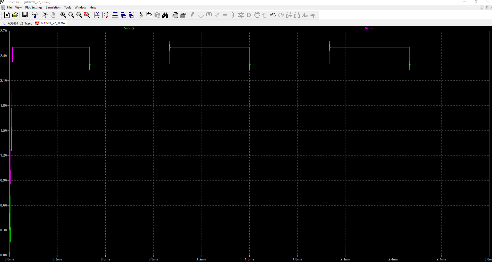Click the Mirror component icon
Image resolution: width=492 pixels, height=262 pixels.
click(297, 15)
